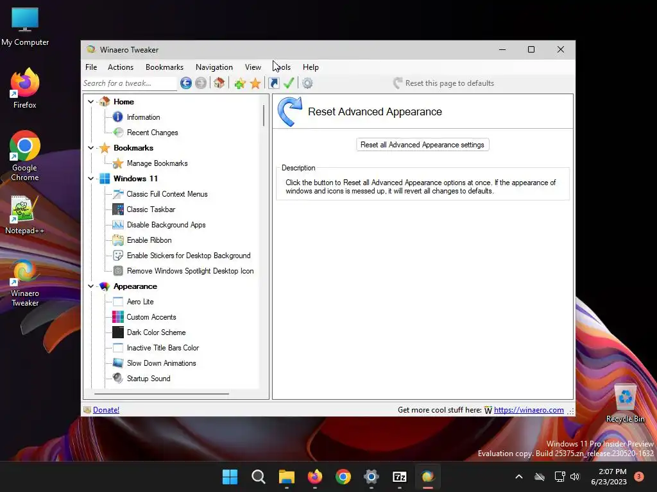Click Reset all Advanced Appearance settings button
This screenshot has height=492, width=657.
click(x=422, y=145)
